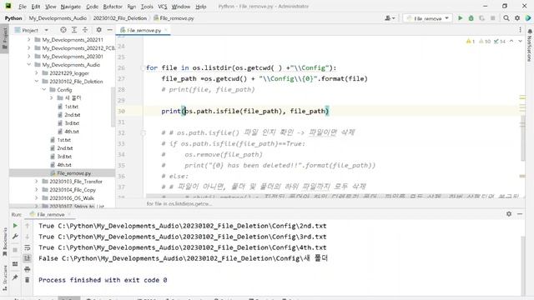Image resolution: width=534 pixels, height=300 pixels.
Task: Hide the Run tool window
Action: point(520,214)
